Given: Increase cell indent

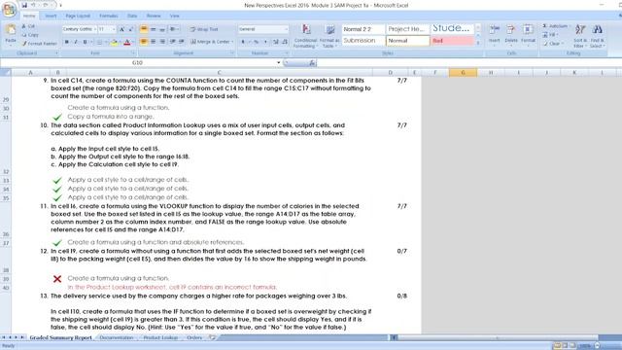Looking at the screenshot, I should click(182, 42).
